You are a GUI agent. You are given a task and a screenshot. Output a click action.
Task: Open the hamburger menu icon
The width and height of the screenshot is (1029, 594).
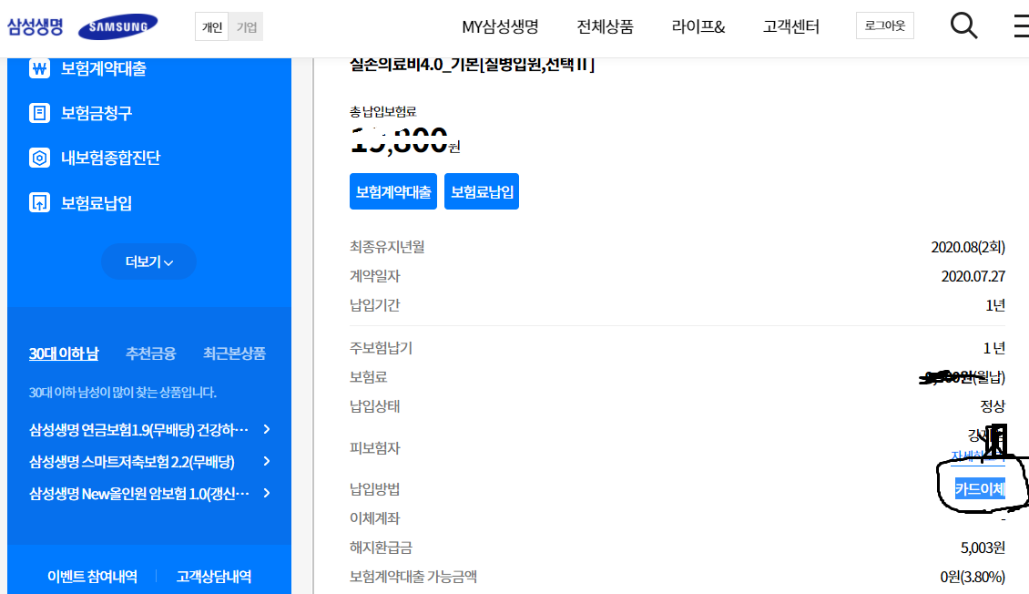click(x=1021, y=26)
